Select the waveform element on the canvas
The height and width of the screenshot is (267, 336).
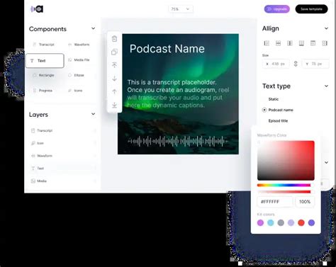(x=178, y=142)
